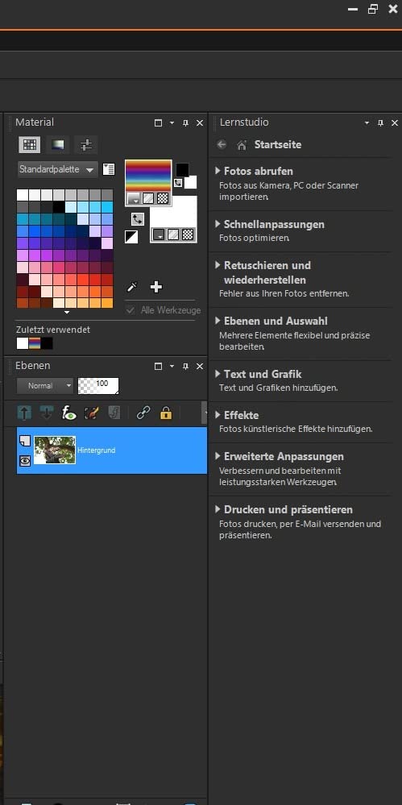Open background material style dropdown

(x=160, y=234)
